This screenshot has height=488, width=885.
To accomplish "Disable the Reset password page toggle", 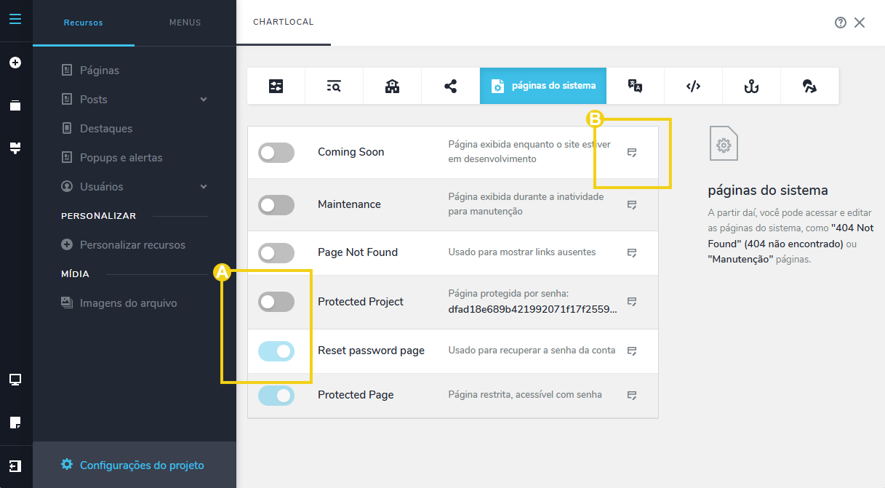I will pos(276,351).
